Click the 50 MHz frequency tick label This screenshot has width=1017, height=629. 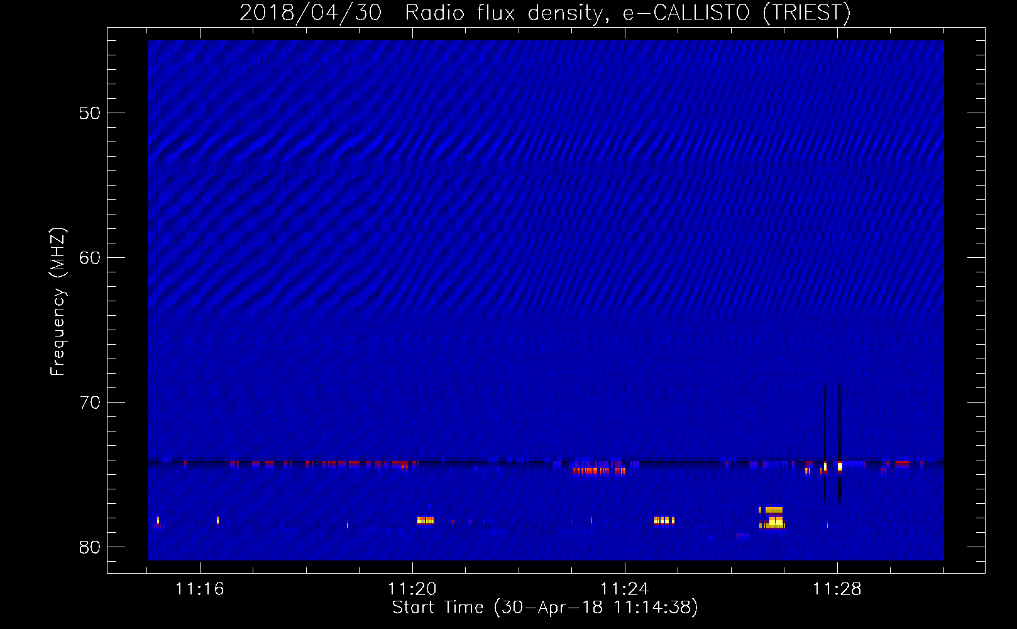point(90,113)
